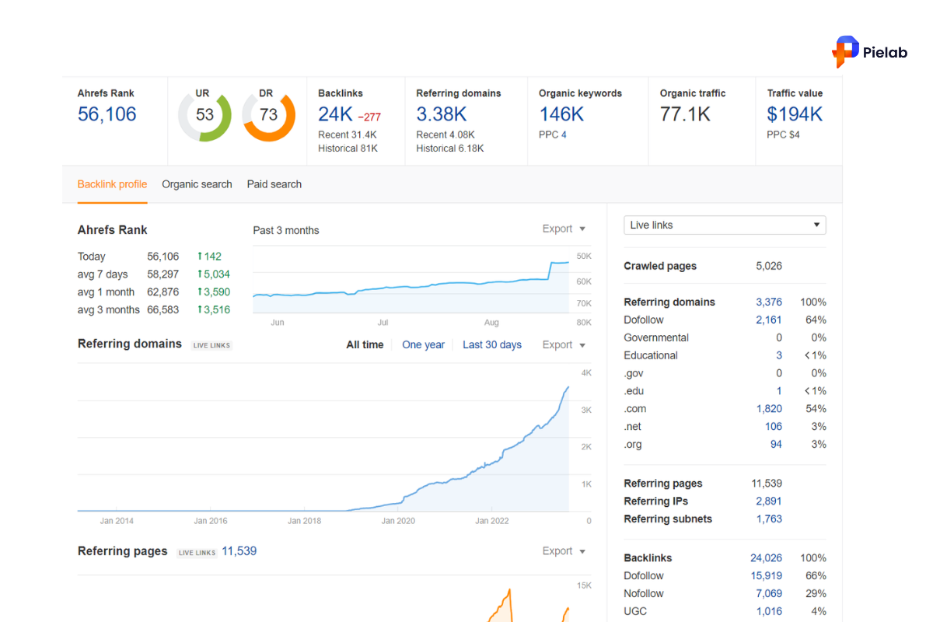Switch to the Backlink profile tab
Viewport: 933px width, 622px height.
tap(112, 184)
